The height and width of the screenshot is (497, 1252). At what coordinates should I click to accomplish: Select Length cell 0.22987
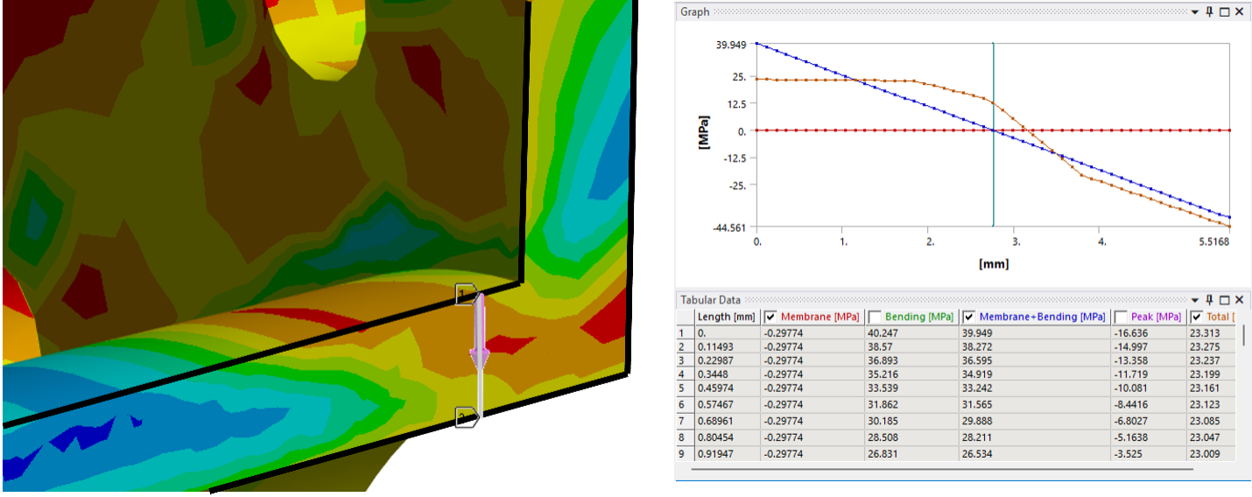point(726,360)
